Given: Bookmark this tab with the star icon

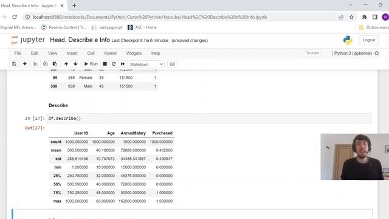Looking at the screenshot, I should 351,17.
